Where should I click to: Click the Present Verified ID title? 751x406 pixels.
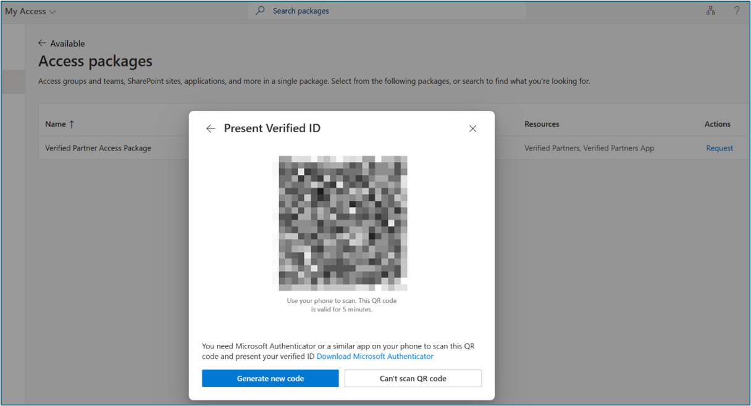[272, 129]
